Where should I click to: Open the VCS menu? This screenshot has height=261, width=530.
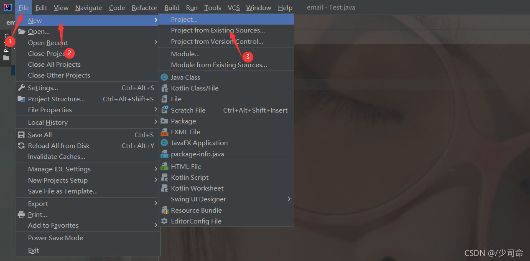point(234,8)
